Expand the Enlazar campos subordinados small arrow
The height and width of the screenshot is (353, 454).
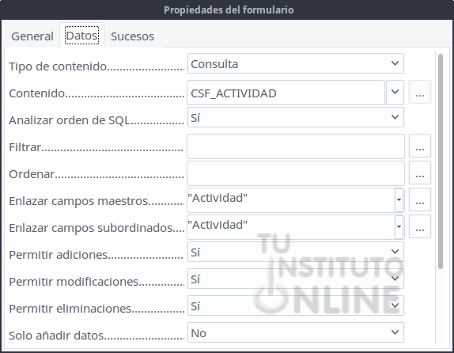(399, 227)
